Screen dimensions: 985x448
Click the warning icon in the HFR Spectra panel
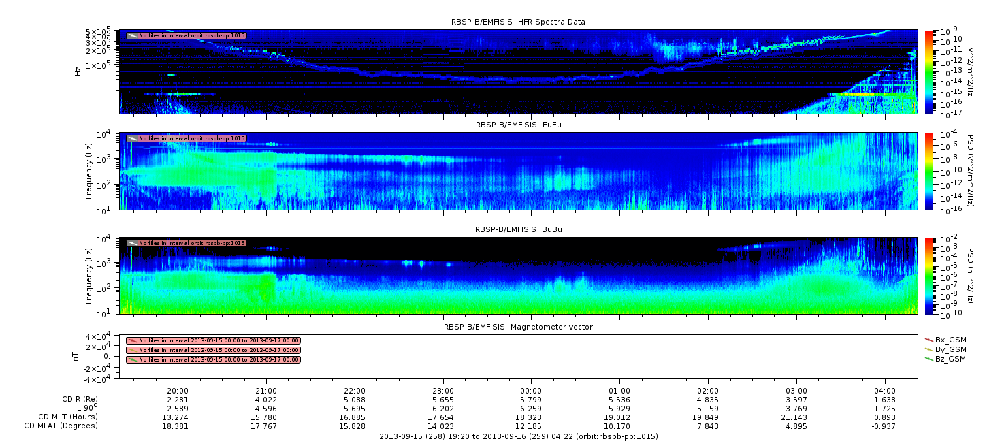point(132,35)
